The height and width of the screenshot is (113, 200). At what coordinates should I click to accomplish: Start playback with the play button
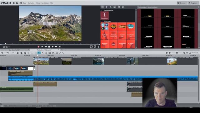tap(52, 47)
